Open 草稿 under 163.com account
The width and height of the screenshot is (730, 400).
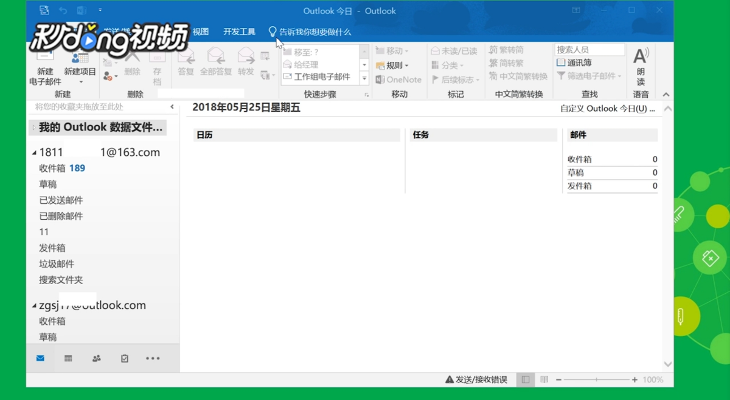point(48,184)
